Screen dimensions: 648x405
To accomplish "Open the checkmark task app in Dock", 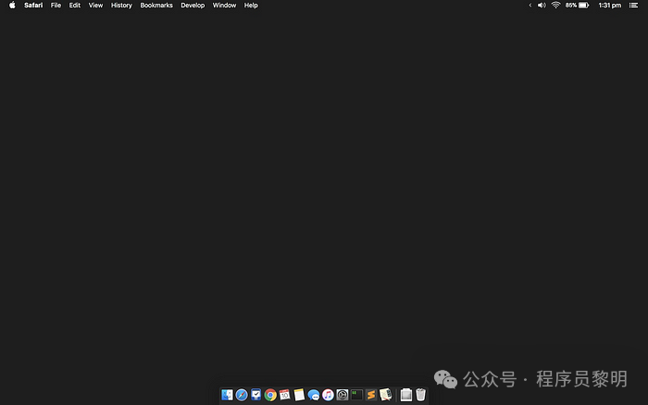I will coord(255,395).
